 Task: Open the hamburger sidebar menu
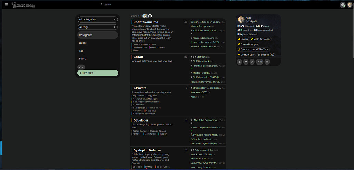[x=6, y=5]
